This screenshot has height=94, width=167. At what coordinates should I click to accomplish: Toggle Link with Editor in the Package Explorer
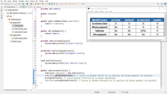click(23, 7)
